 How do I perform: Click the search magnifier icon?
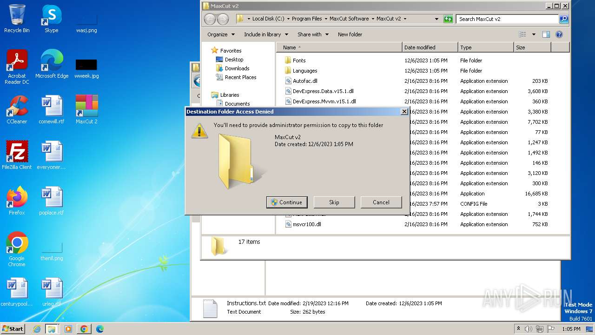(x=564, y=19)
